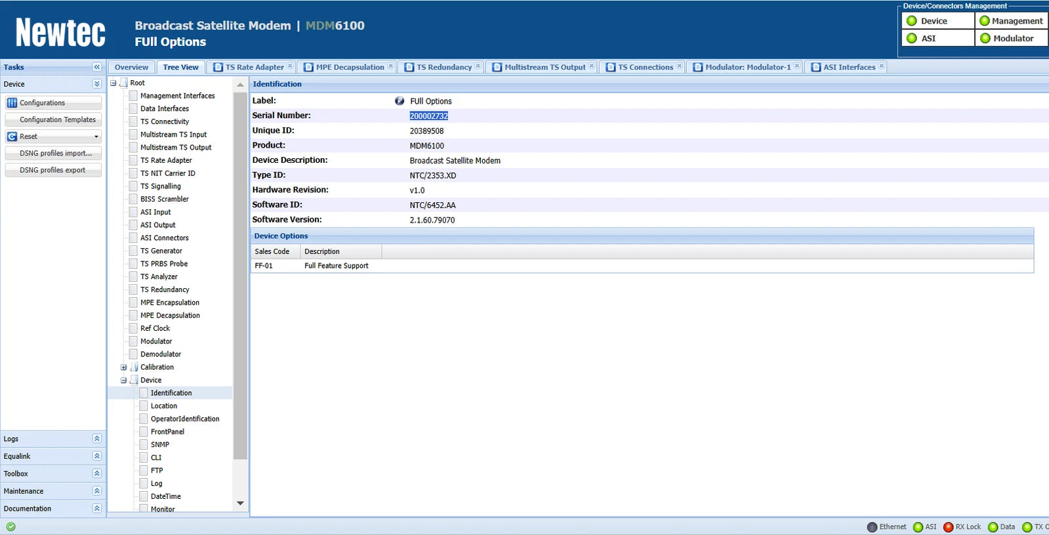Viewport: 1049px width, 535px height.
Task: Close the MPE Decapsulation tab
Action: pos(390,66)
